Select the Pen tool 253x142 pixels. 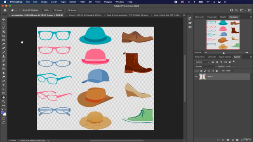pos(4,81)
